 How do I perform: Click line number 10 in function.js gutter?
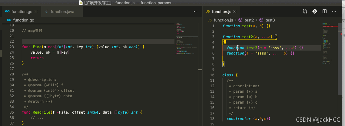[x=212, y=75]
